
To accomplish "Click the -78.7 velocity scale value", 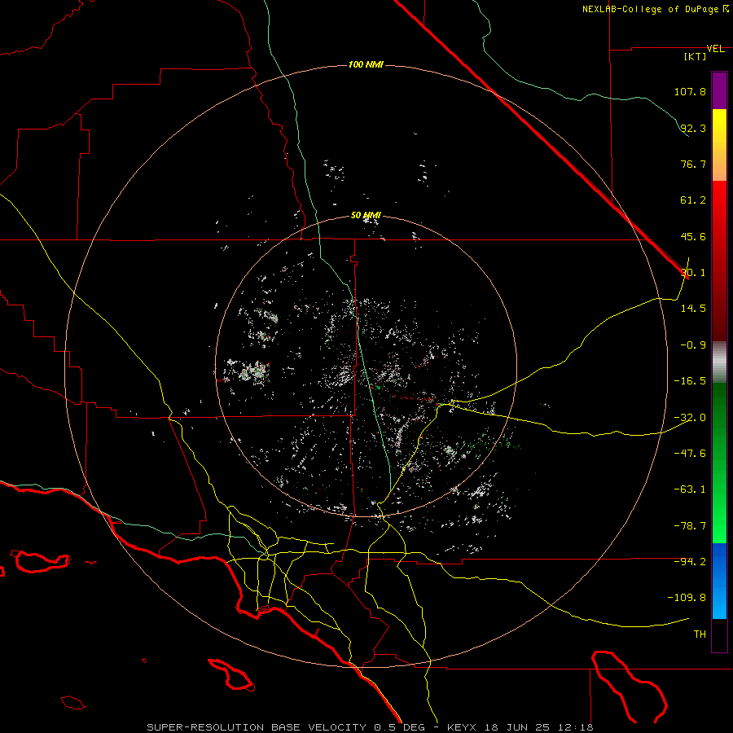I will [x=690, y=526].
